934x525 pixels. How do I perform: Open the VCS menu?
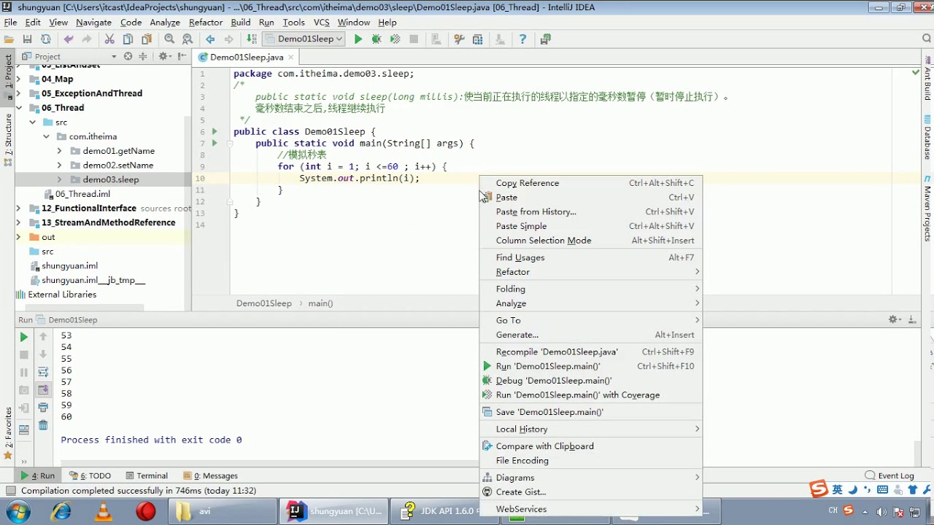click(321, 23)
